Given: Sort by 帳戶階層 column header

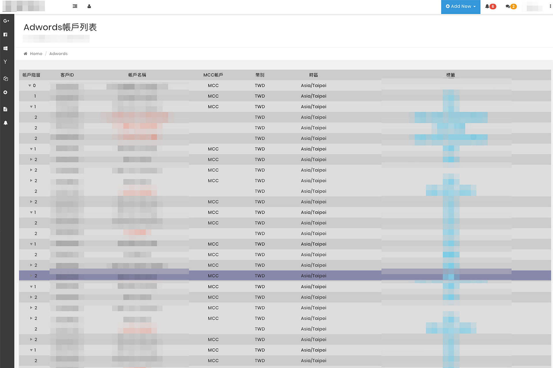Looking at the screenshot, I should [x=31, y=75].
